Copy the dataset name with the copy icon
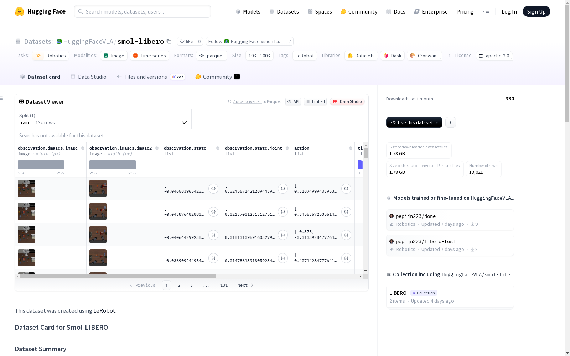570x356 pixels. [169, 41]
